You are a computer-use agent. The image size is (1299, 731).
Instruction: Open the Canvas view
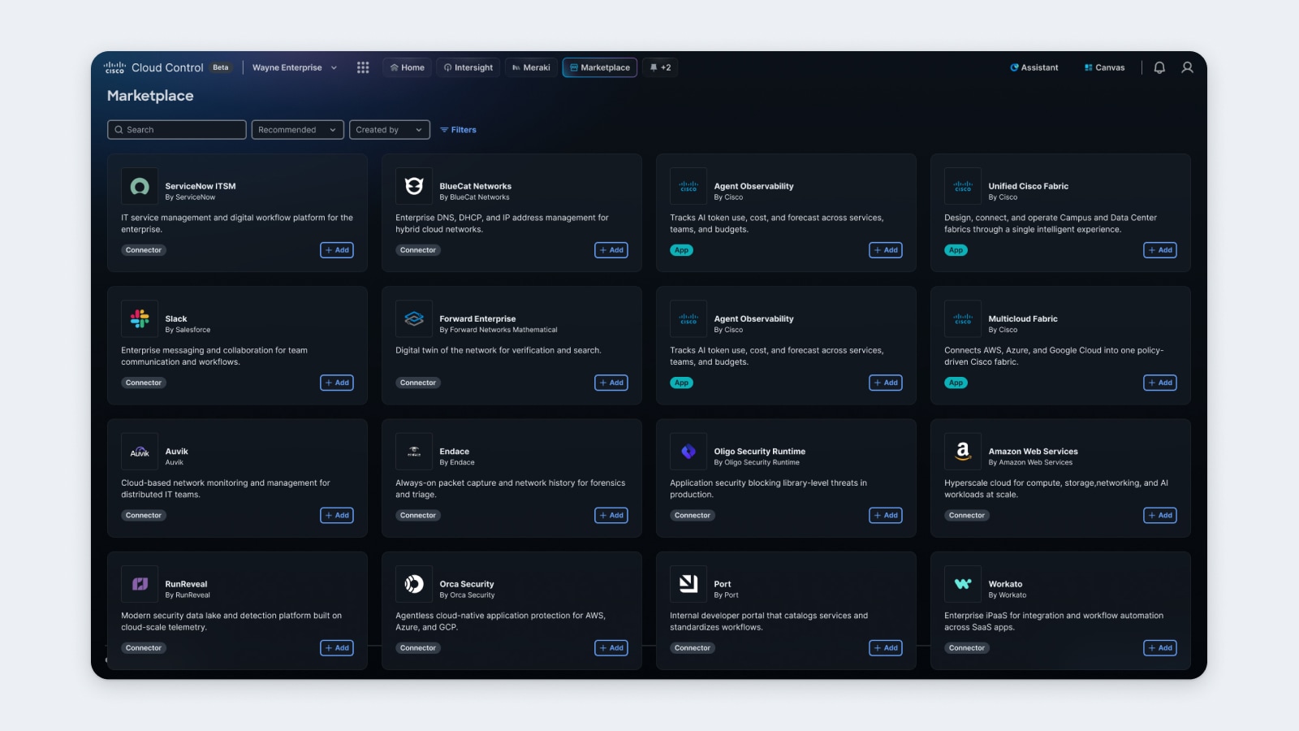pos(1104,67)
